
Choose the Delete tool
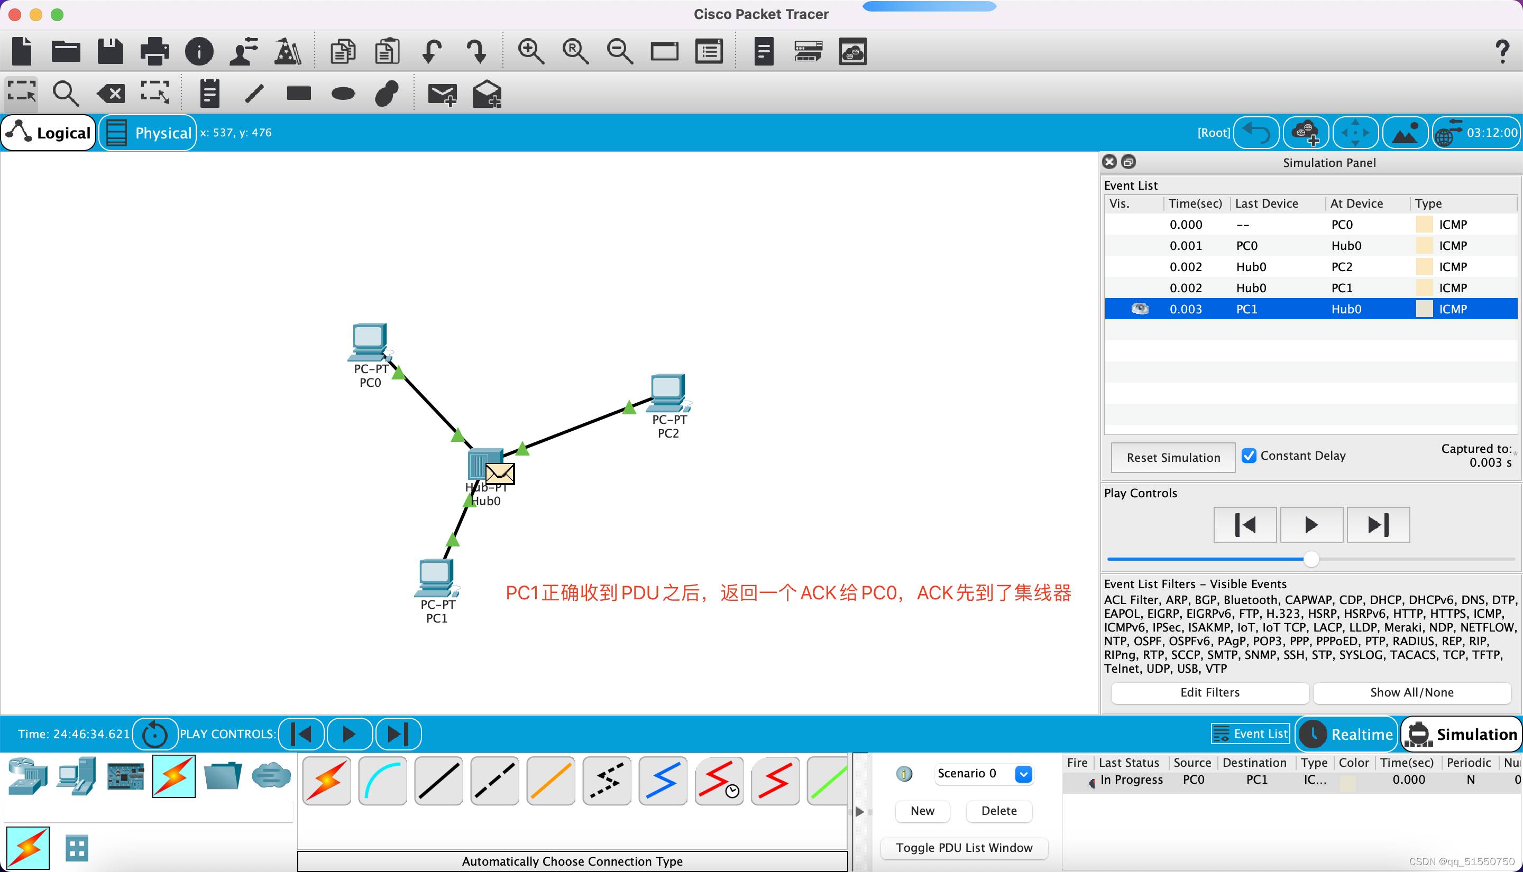[x=111, y=94]
